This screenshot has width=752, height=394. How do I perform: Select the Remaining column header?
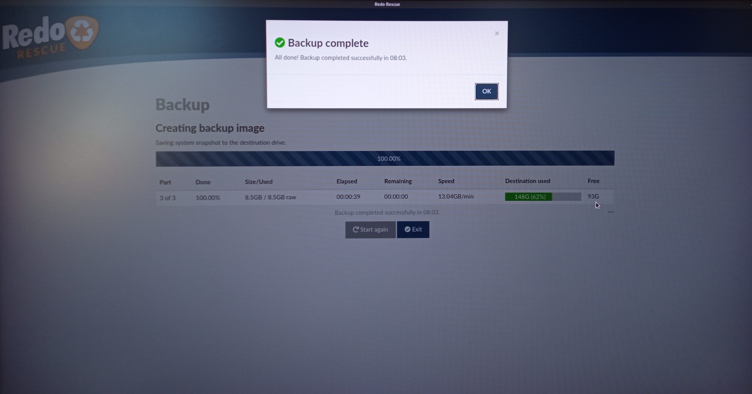(x=398, y=181)
